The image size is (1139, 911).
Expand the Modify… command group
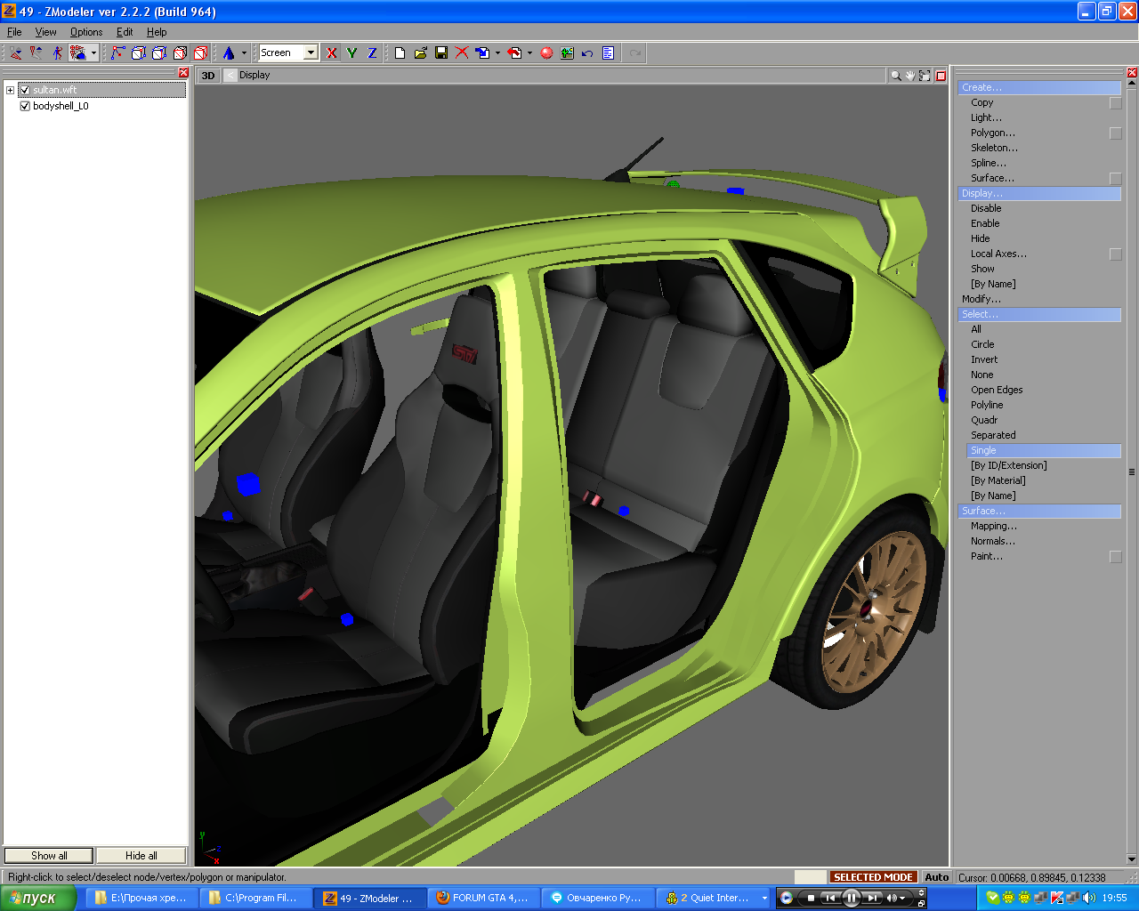(x=981, y=299)
